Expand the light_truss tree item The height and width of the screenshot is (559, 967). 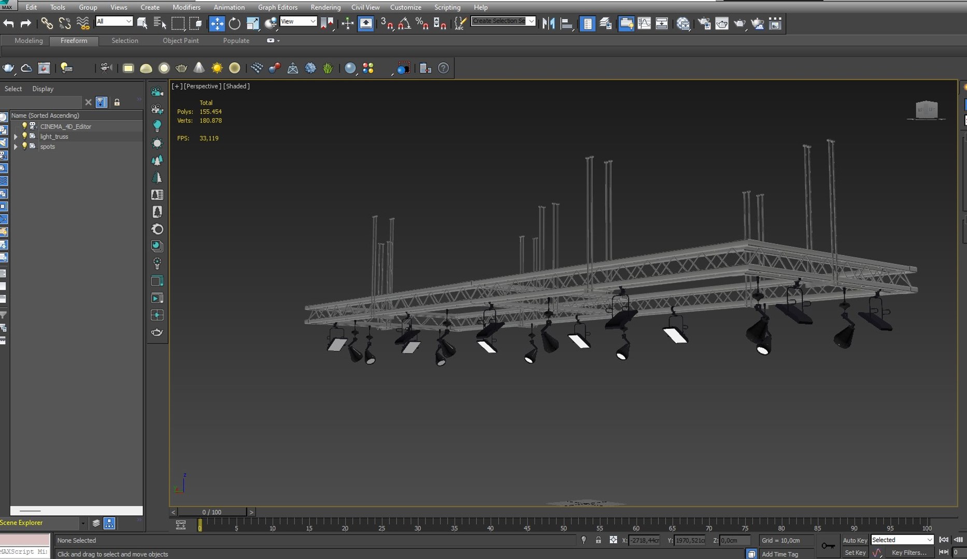pos(16,137)
